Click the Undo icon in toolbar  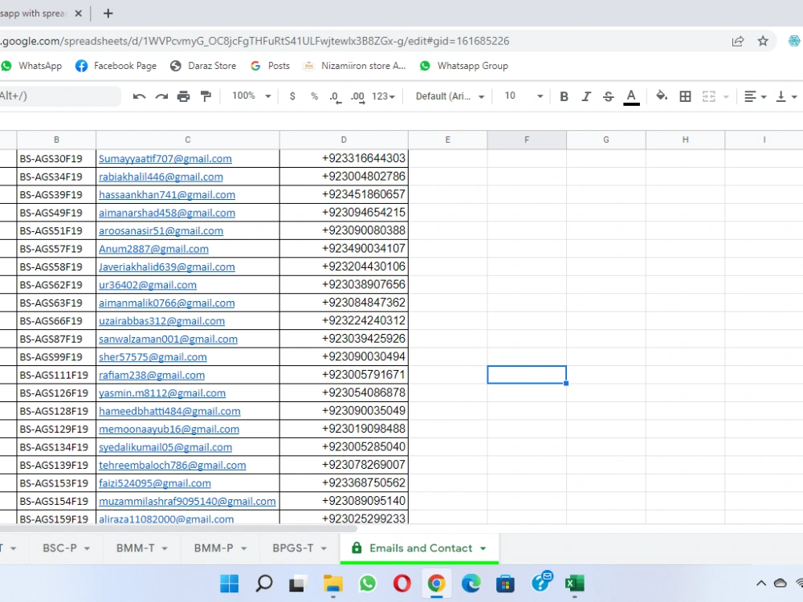[139, 96]
